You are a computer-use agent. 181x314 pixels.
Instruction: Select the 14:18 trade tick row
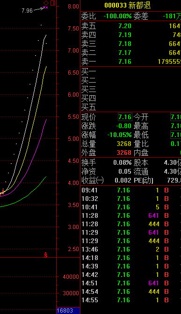(x=130, y=258)
